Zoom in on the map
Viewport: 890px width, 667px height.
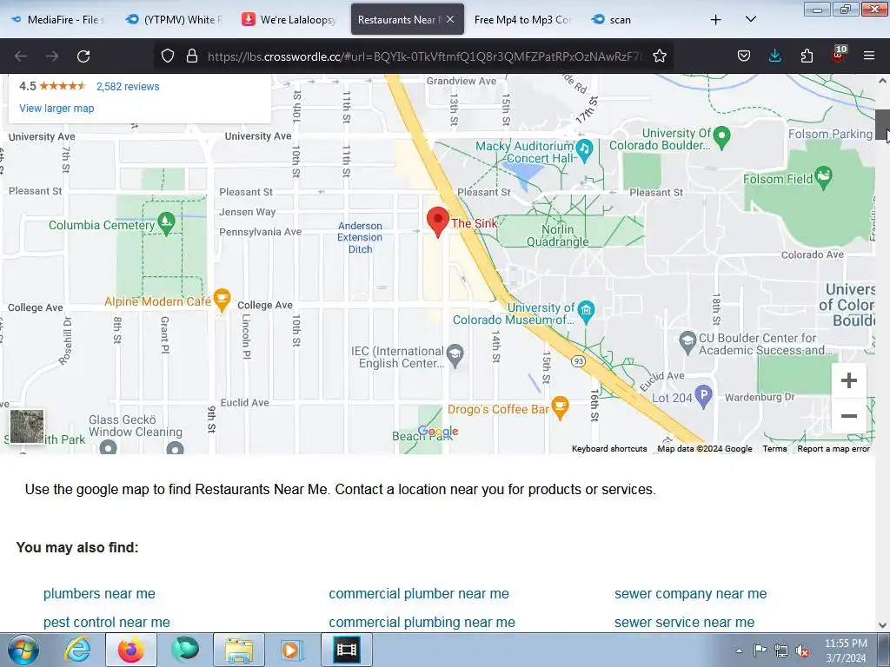[x=848, y=380]
